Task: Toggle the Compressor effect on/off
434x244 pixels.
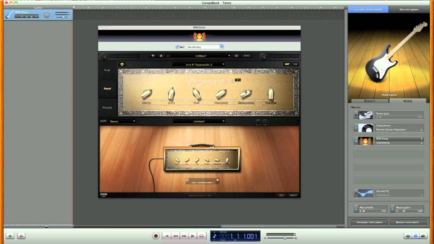Action: [356, 128]
